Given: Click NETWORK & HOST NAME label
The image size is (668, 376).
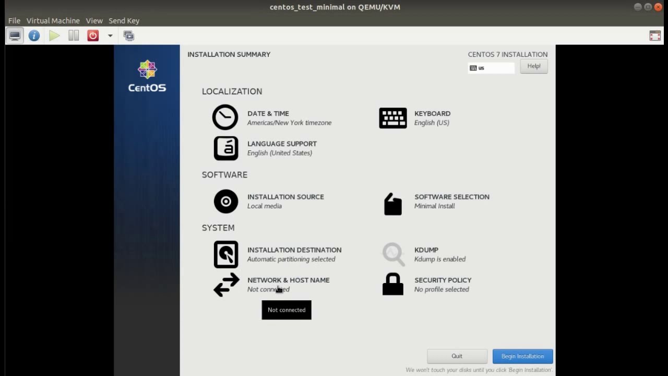Looking at the screenshot, I should [289, 280].
